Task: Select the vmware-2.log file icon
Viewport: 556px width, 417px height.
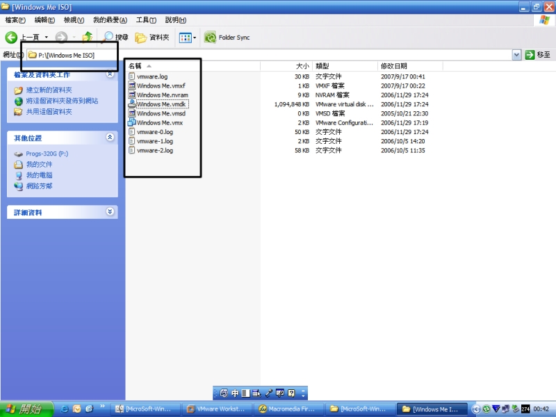Action: point(131,150)
